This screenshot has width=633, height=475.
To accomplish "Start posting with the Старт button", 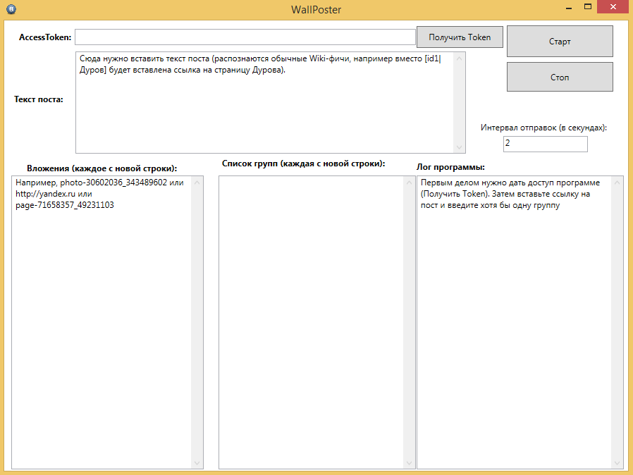I will pos(560,42).
